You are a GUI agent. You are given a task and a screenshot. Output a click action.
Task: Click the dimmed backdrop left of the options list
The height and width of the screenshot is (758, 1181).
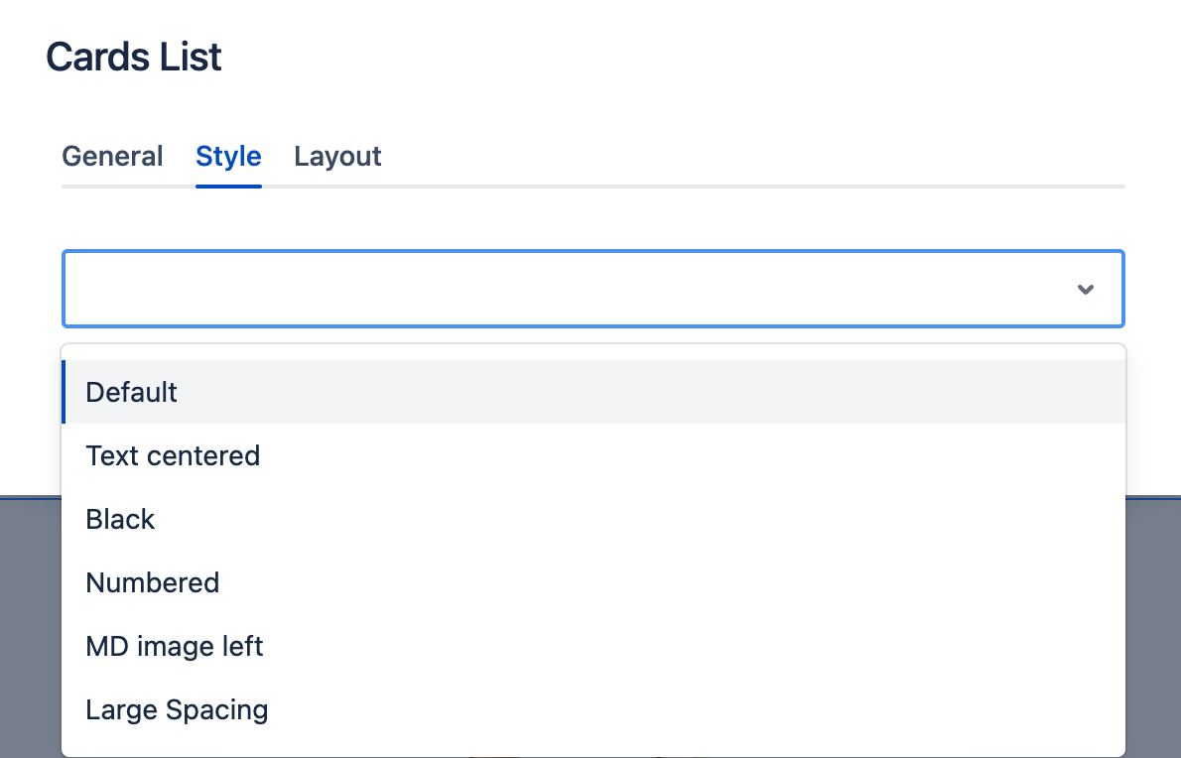click(x=30, y=627)
